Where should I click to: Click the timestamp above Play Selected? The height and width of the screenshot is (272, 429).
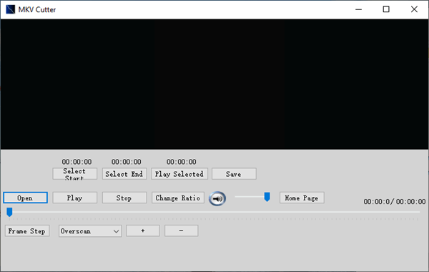tap(182, 162)
